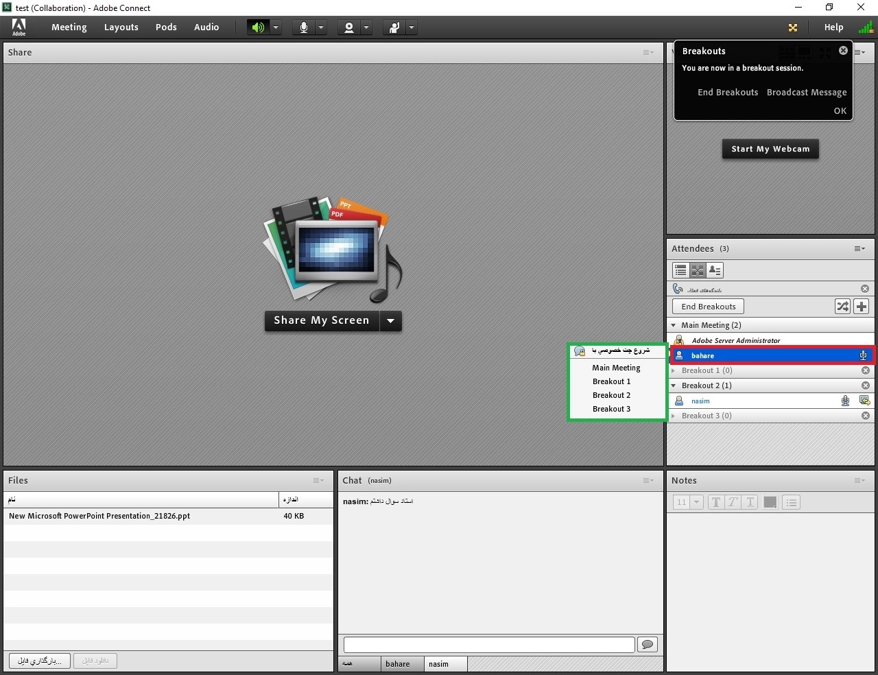The image size is (878, 675).
Task: Click send chat message bubble icon
Action: click(x=648, y=645)
